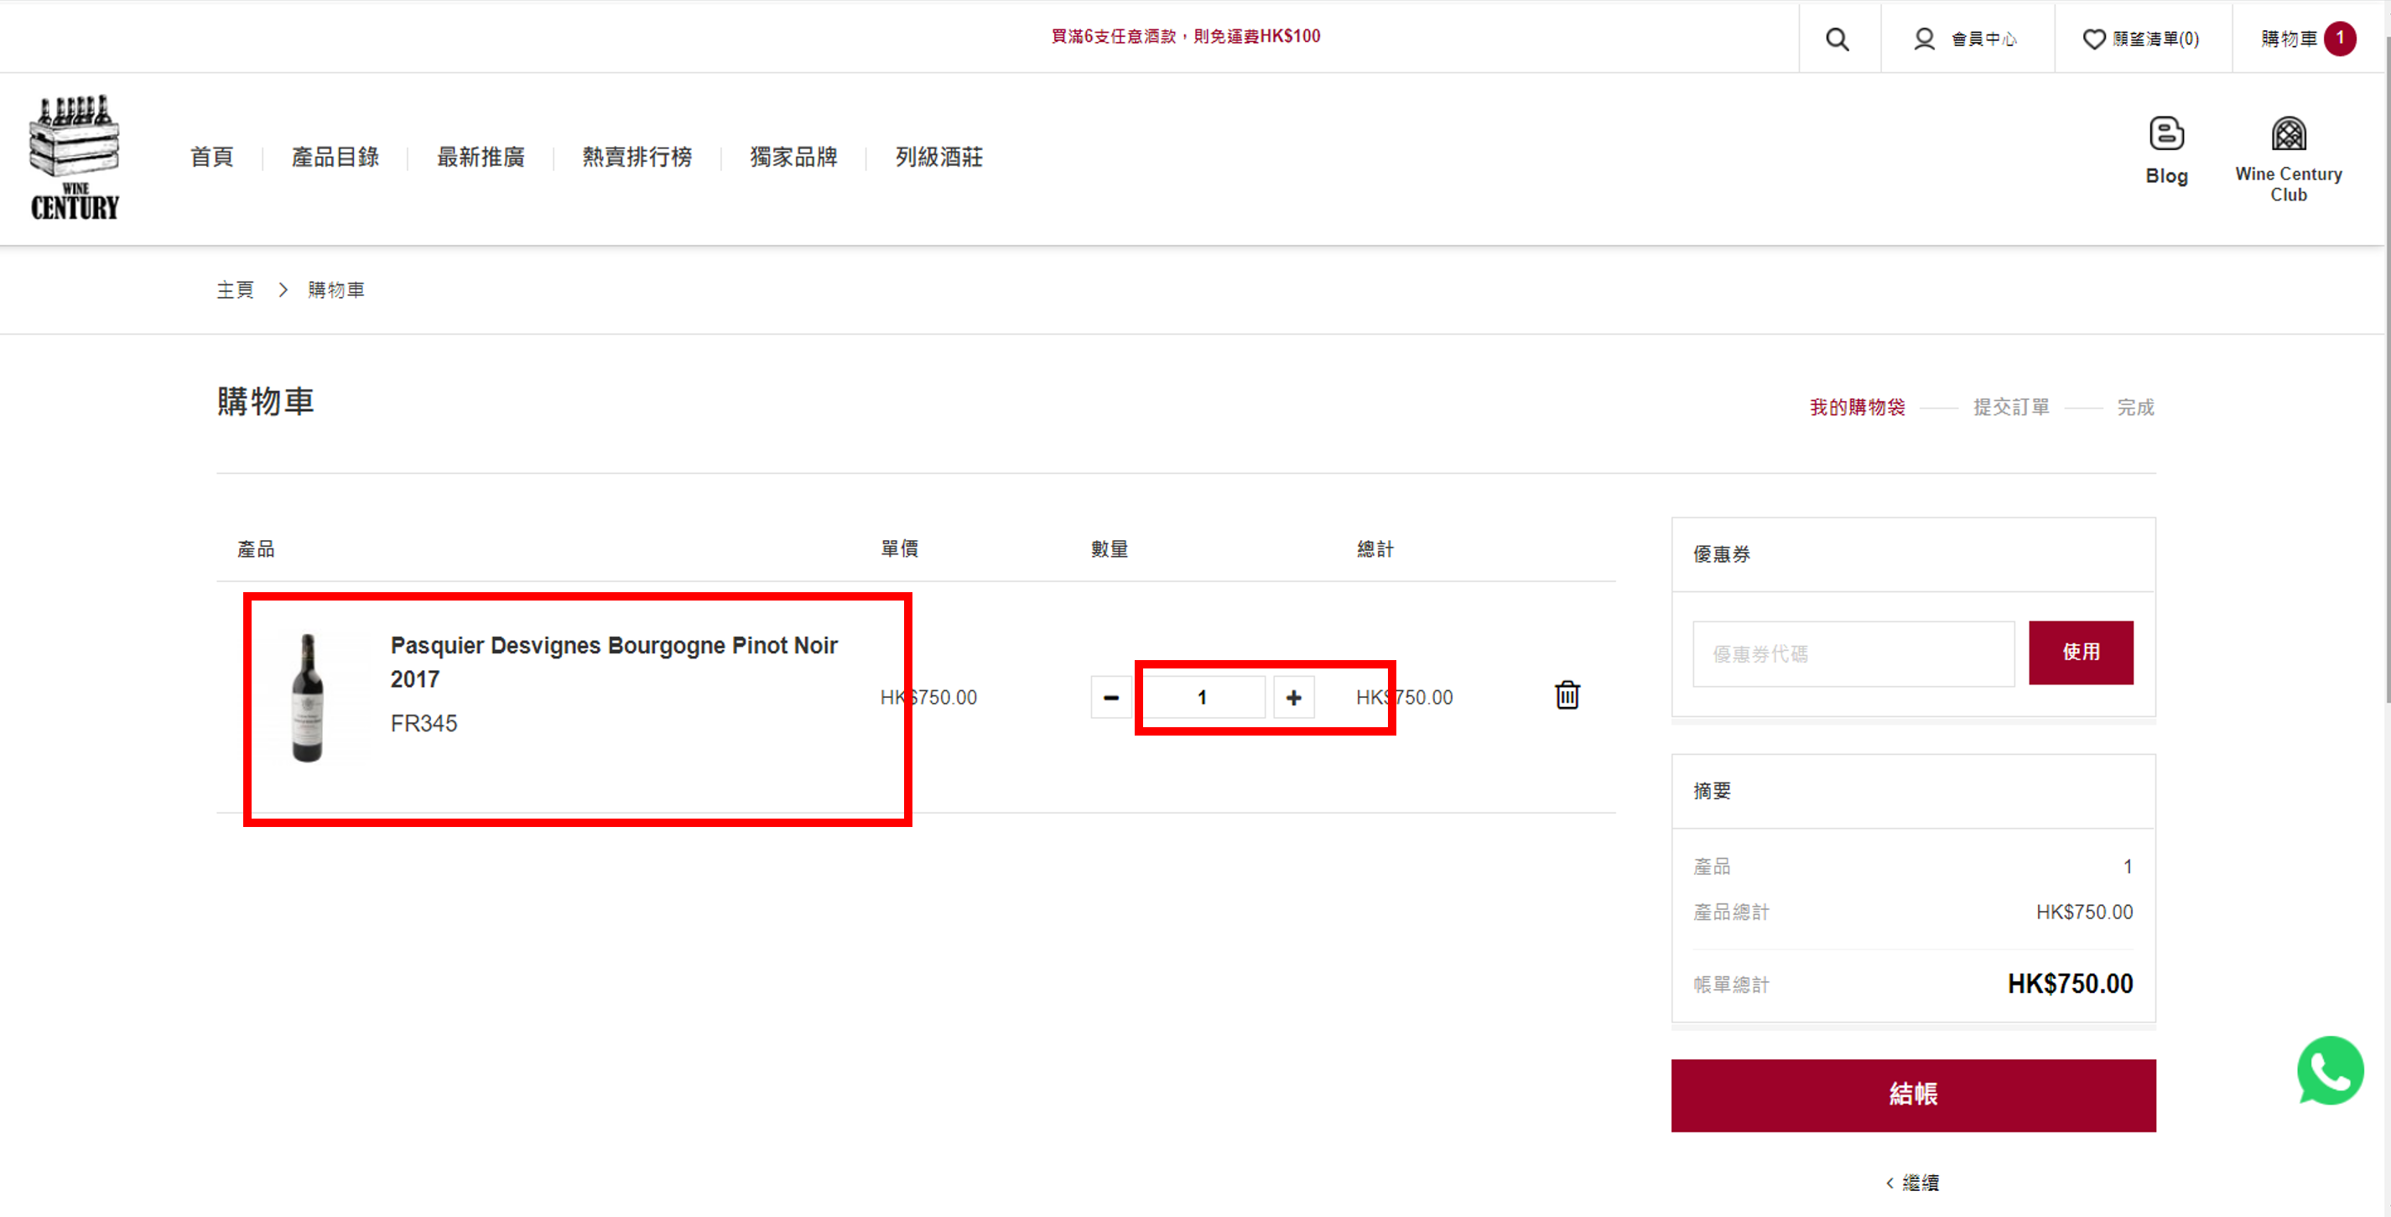Click the FR345 product code text

[424, 723]
